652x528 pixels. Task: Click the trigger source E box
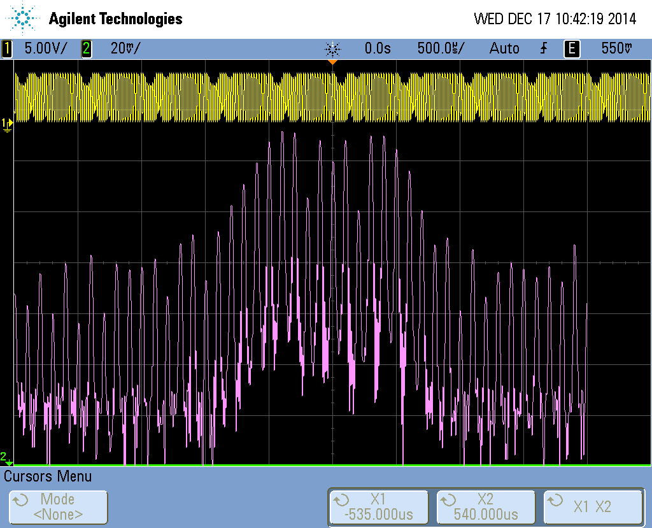click(572, 48)
